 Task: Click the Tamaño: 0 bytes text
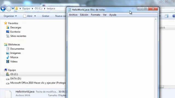click(x=57, y=95)
